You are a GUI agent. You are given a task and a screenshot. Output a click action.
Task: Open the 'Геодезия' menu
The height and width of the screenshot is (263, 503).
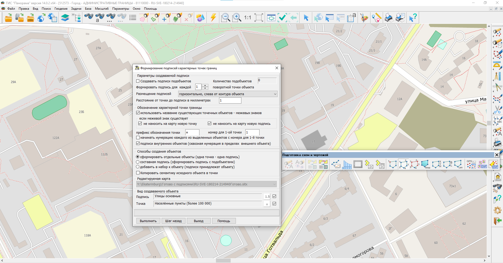coord(61,9)
